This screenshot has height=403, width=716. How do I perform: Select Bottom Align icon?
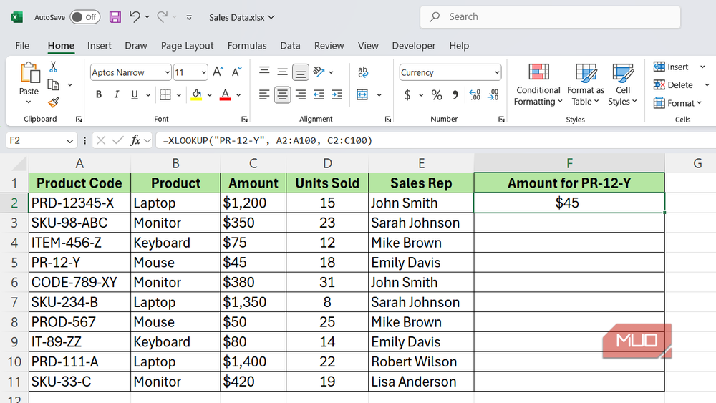tap(301, 72)
